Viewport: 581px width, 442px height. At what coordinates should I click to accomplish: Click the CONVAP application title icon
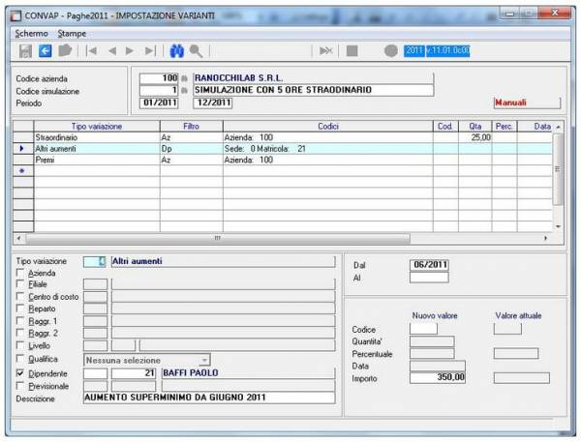pos(15,15)
